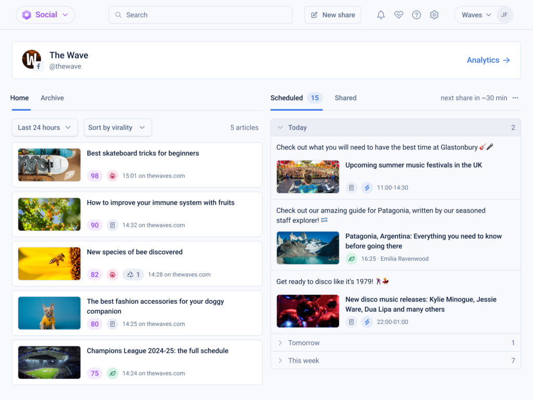Switch to the Archive tab
The height and width of the screenshot is (400, 533).
(53, 98)
